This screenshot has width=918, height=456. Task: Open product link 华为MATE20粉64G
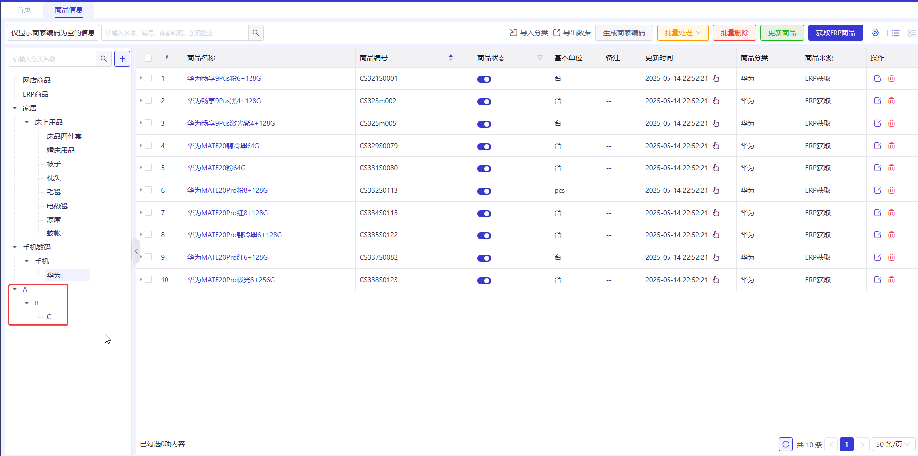click(216, 168)
